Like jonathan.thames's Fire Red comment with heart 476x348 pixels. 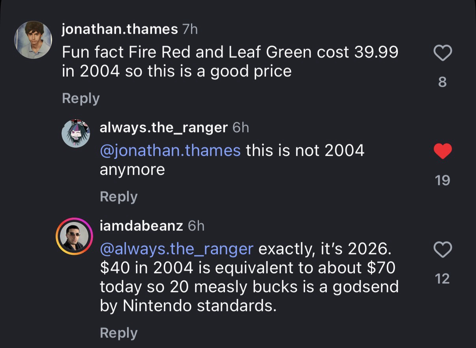[442, 53]
